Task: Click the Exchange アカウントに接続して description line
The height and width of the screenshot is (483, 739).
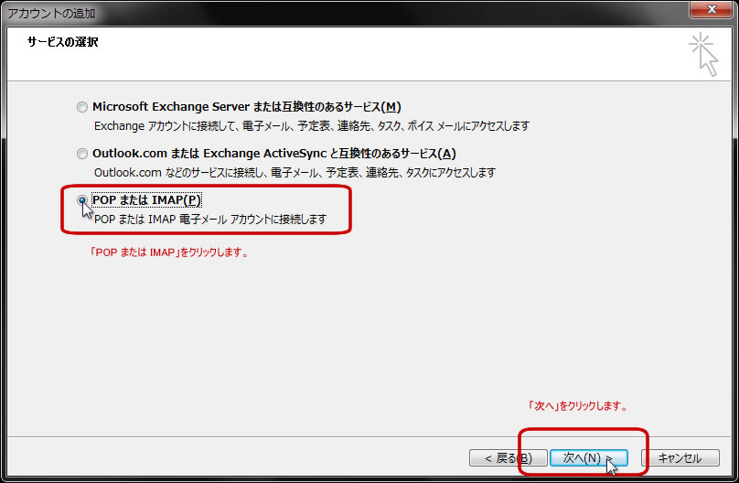Action: click(x=311, y=125)
